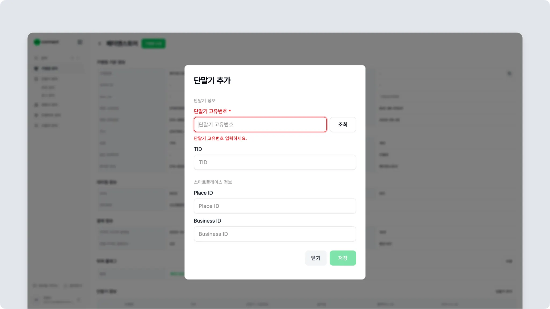Screen dimensions: 550x309
Task: Expand the user menu chevron at sidebar bottom
Action: coord(79,300)
